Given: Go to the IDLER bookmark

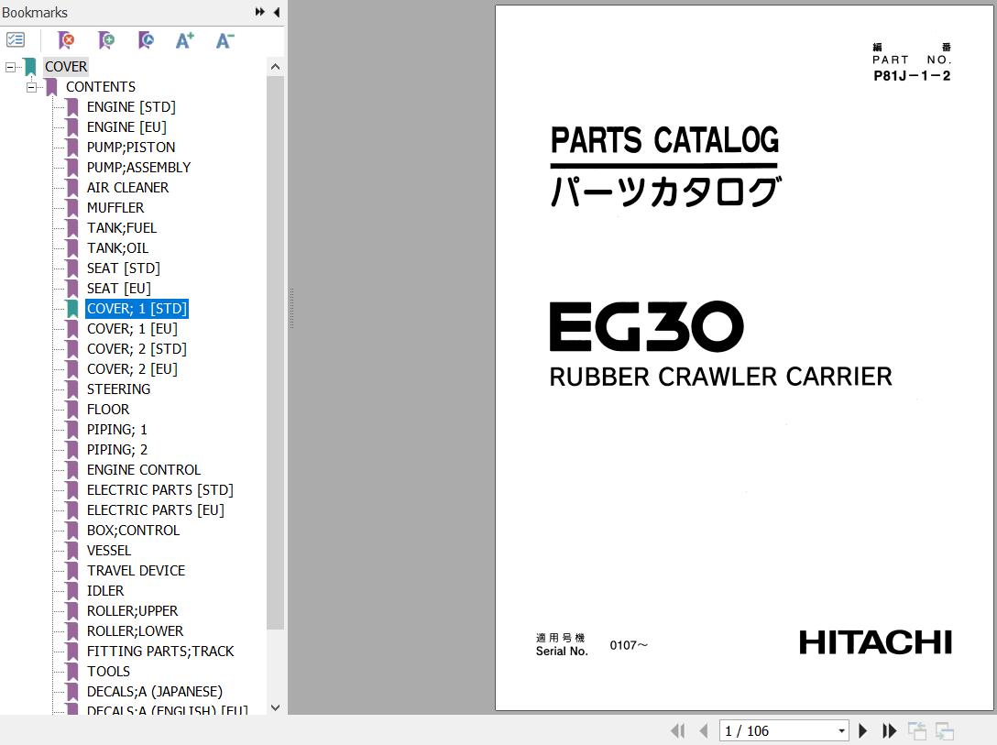Looking at the screenshot, I should 104,590.
